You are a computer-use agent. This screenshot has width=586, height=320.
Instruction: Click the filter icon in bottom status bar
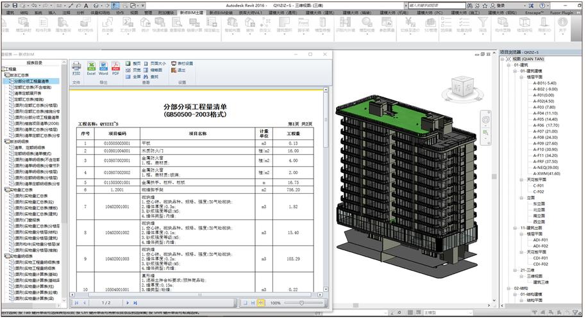576,312
